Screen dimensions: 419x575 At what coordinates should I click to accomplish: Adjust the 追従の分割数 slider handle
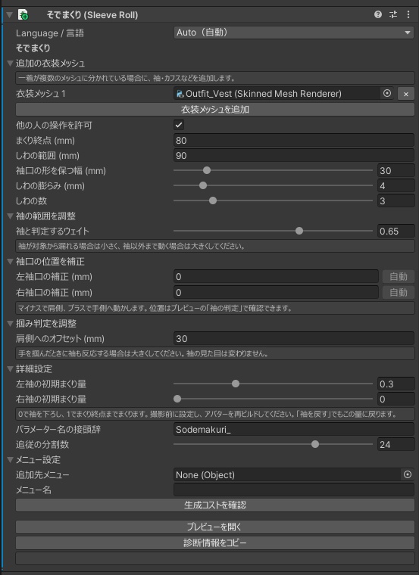[x=315, y=444]
